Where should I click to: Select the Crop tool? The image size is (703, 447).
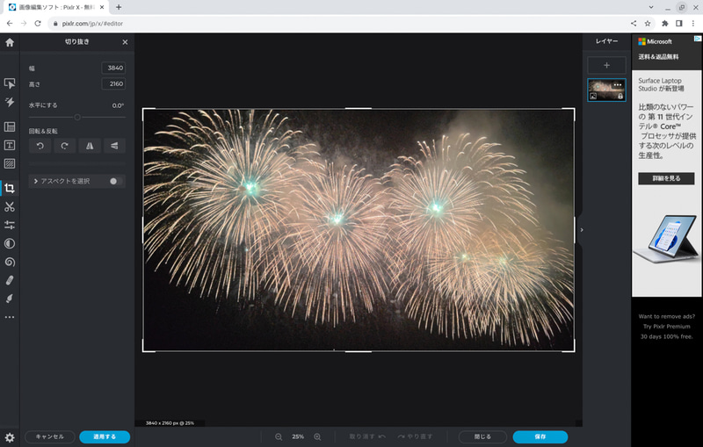(10, 188)
